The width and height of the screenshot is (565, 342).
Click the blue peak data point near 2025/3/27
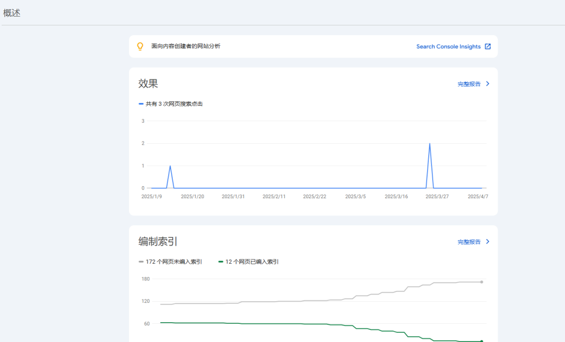[430, 144]
